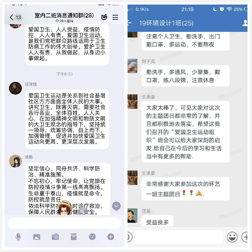Tap the back arrow showing 13 unread

pyautogui.click(x=16, y=17)
